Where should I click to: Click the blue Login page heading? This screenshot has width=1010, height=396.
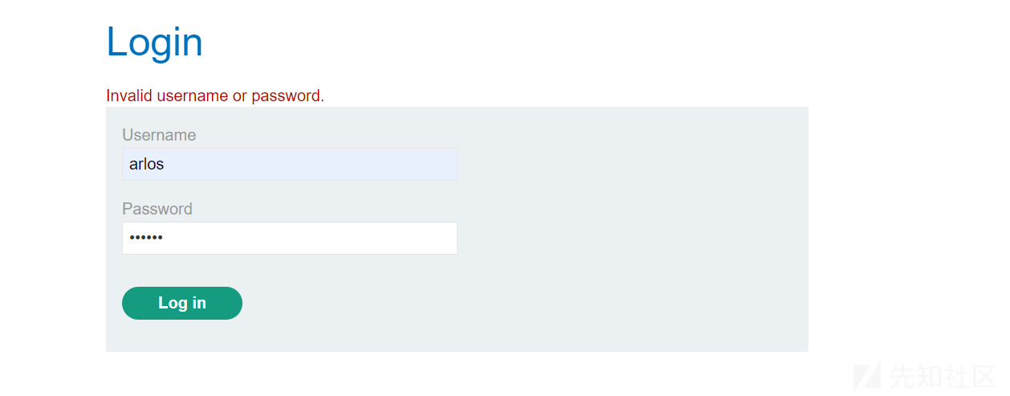pos(154,42)
